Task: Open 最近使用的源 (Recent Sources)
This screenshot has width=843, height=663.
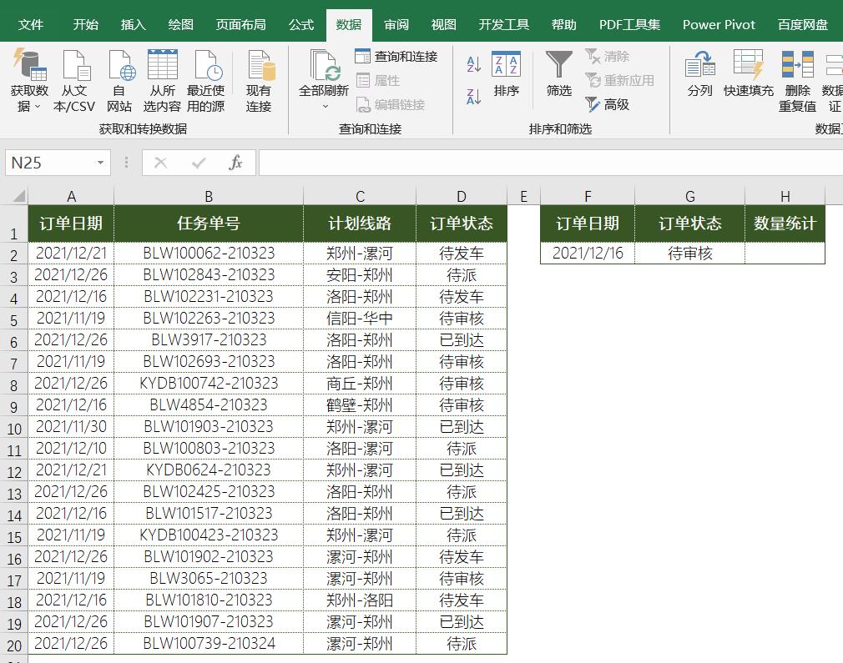Action: click(x=205, y=81)
